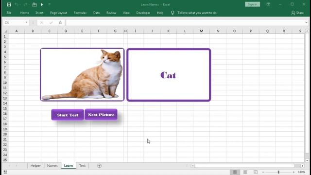Click the Select All corner triangle
This screenshot has height=175, width=311.
(5, 31)
